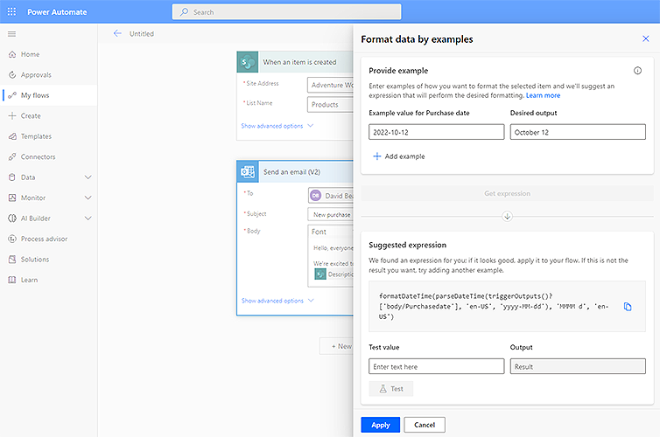660x437 pixels.
Task: Open Learn in the sidebar
Action: point(48,280)
